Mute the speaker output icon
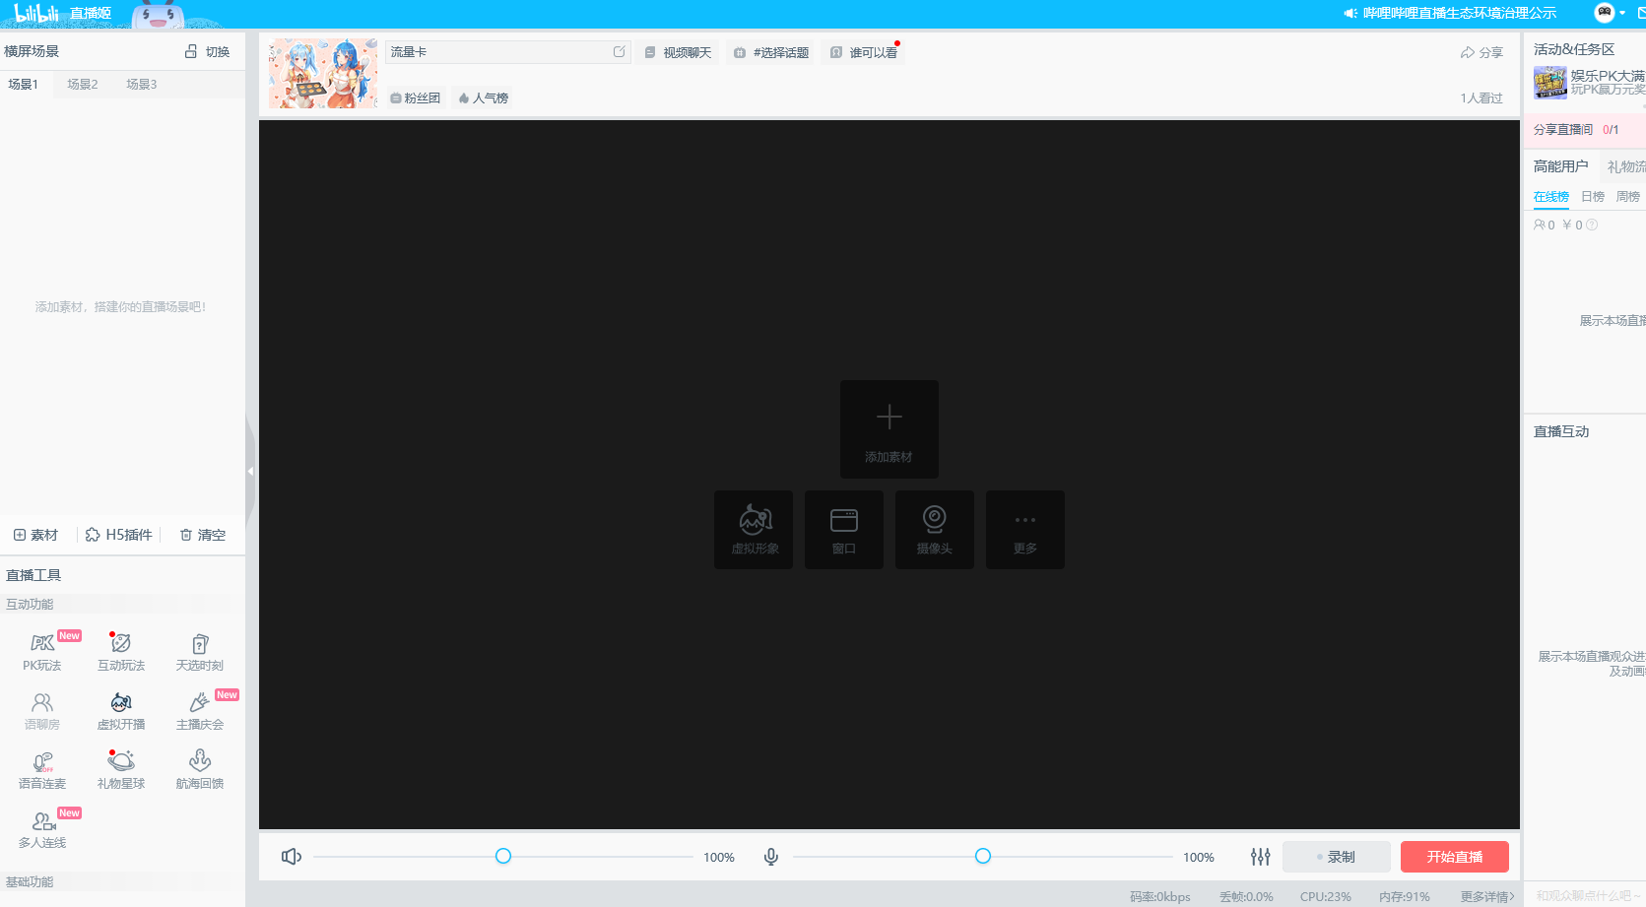This screenshot has width=1646, height=907. pos(291,857)
